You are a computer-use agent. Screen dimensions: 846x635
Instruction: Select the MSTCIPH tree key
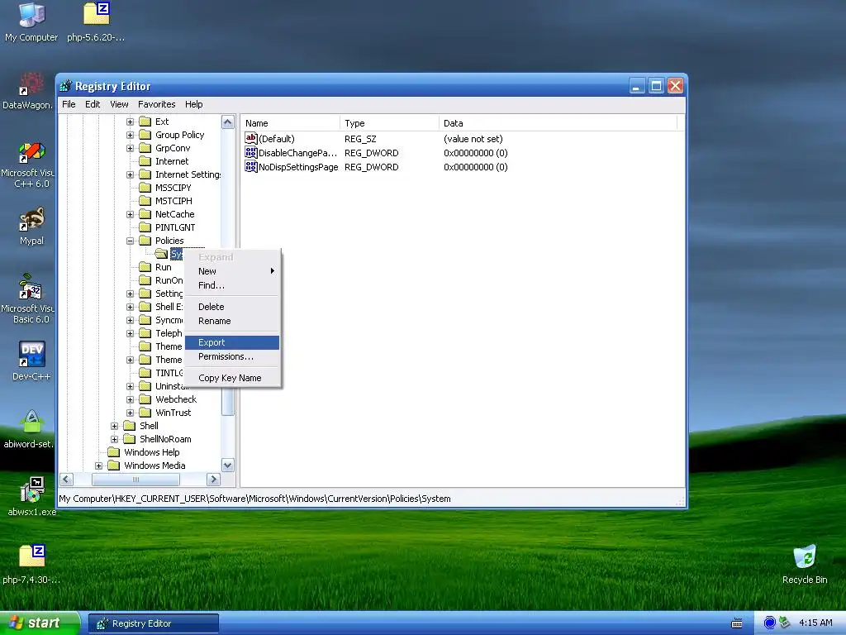173,201
